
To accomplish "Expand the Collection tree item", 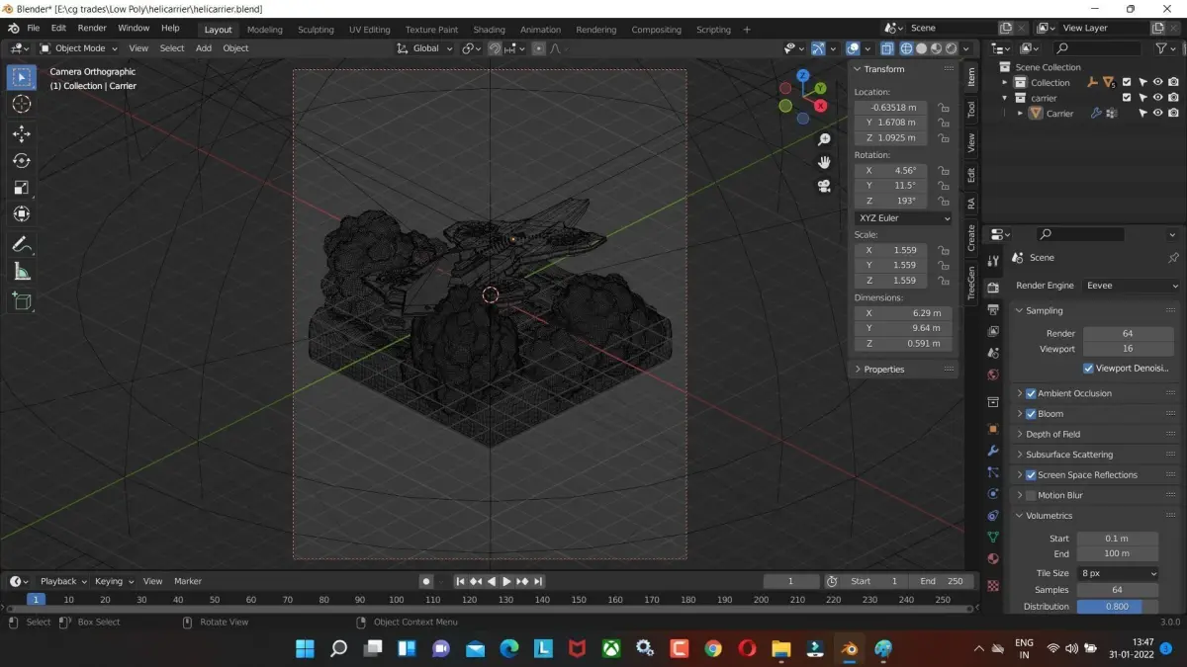I will pyautogui.click(x=1006, y=83).
